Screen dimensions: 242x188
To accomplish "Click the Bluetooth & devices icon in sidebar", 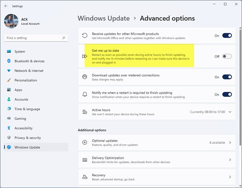I will (x=9, y=61).
